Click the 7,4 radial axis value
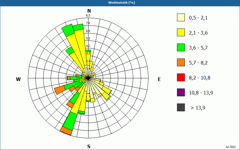Viewport: 240px width, 150px height. (x=88, y=23)
